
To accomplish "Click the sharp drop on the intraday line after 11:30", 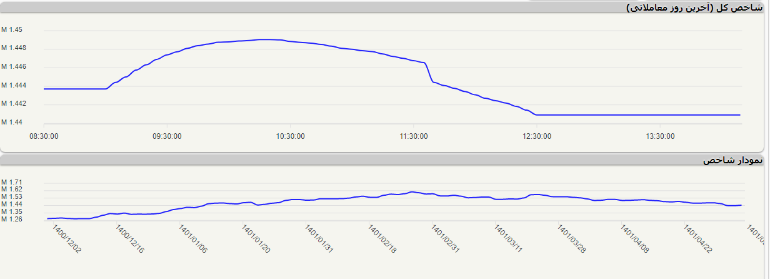I will point(429,73).
